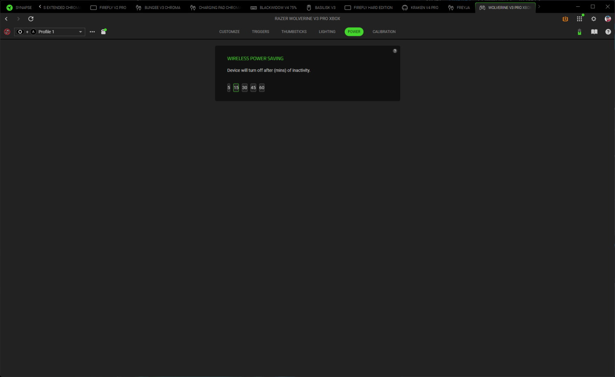Image resolution: width=615 pixels, height=377 pixels.
Task: Click the refresh icon
Action: click(31, 19)
